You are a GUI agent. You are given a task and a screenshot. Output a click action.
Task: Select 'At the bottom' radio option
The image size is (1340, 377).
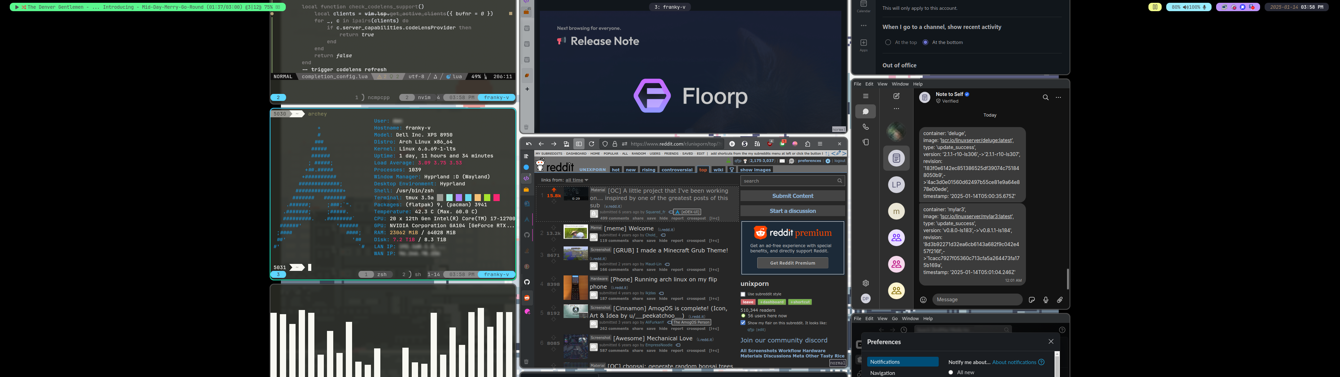click(925, 43)
